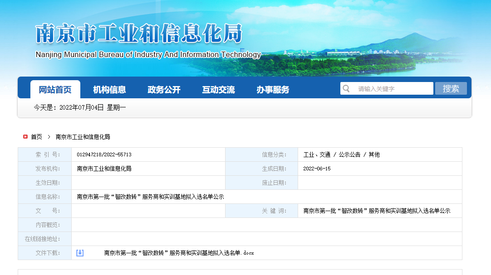
Task: Click the 关键词 row value text
Action: (x=377, y=211)
